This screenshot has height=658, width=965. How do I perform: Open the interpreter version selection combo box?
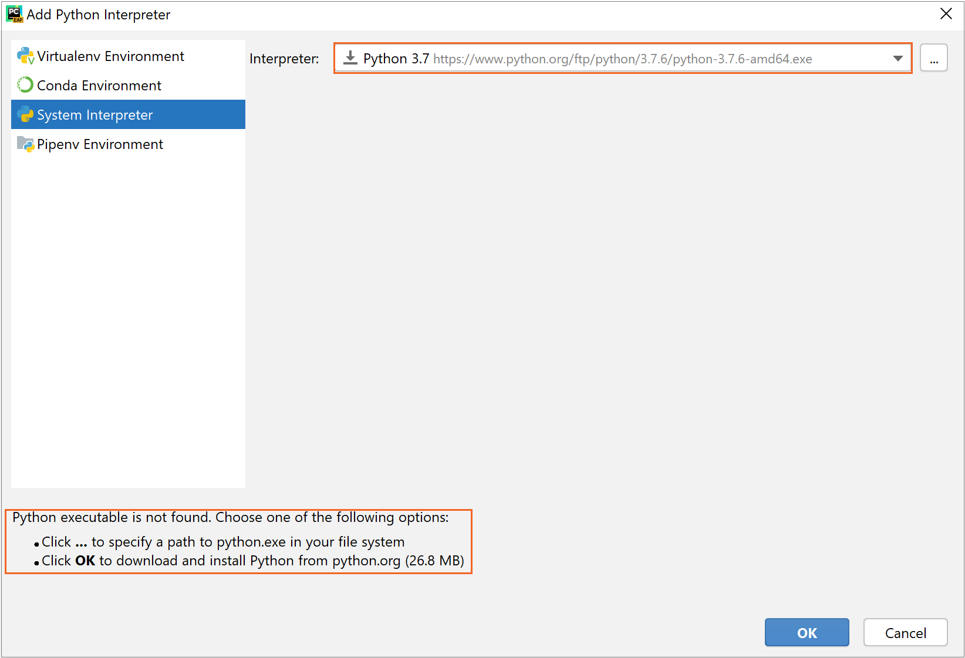(x=897, y=58)
